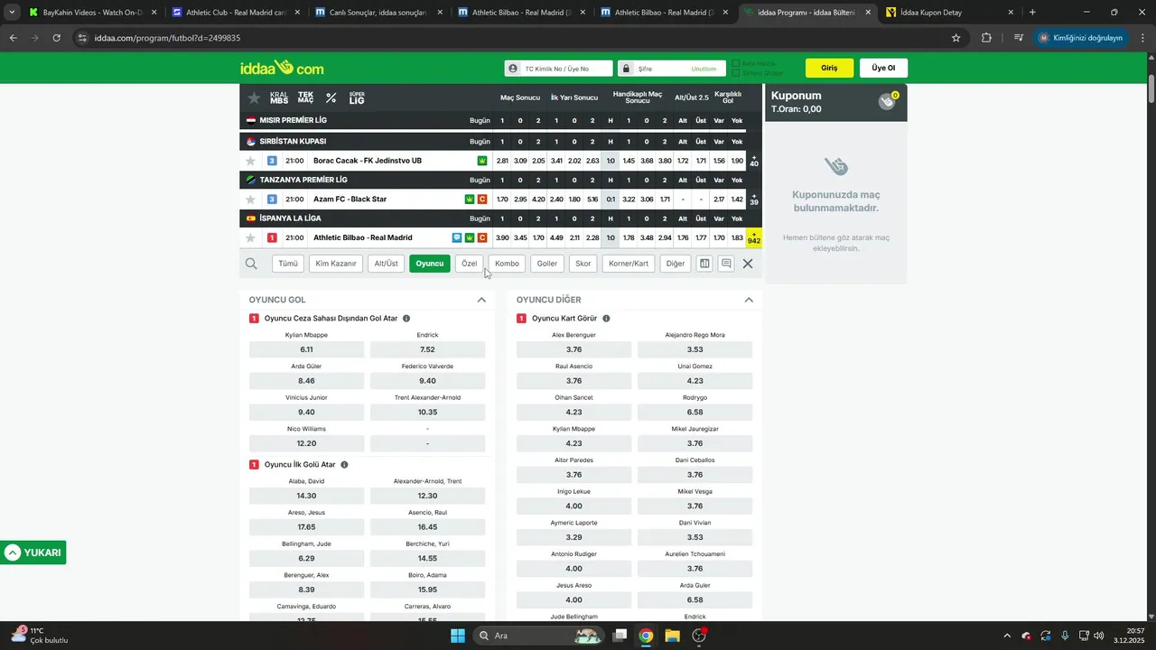Click the browser address bar URL
This screenshot has height=650, width=1156.
(167, 38)
